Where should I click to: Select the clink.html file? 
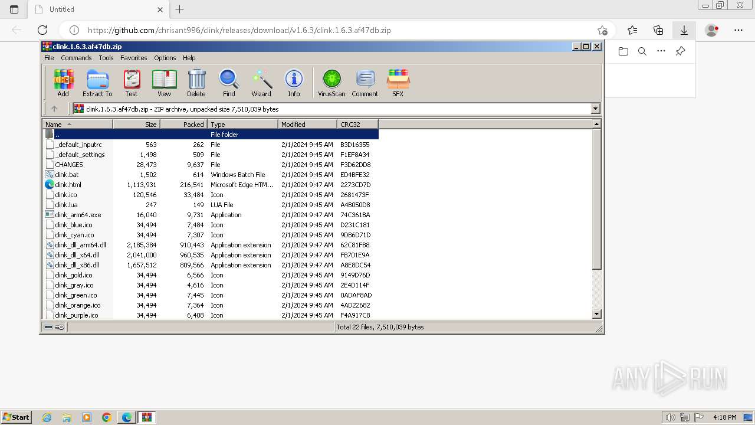(68, 185)
